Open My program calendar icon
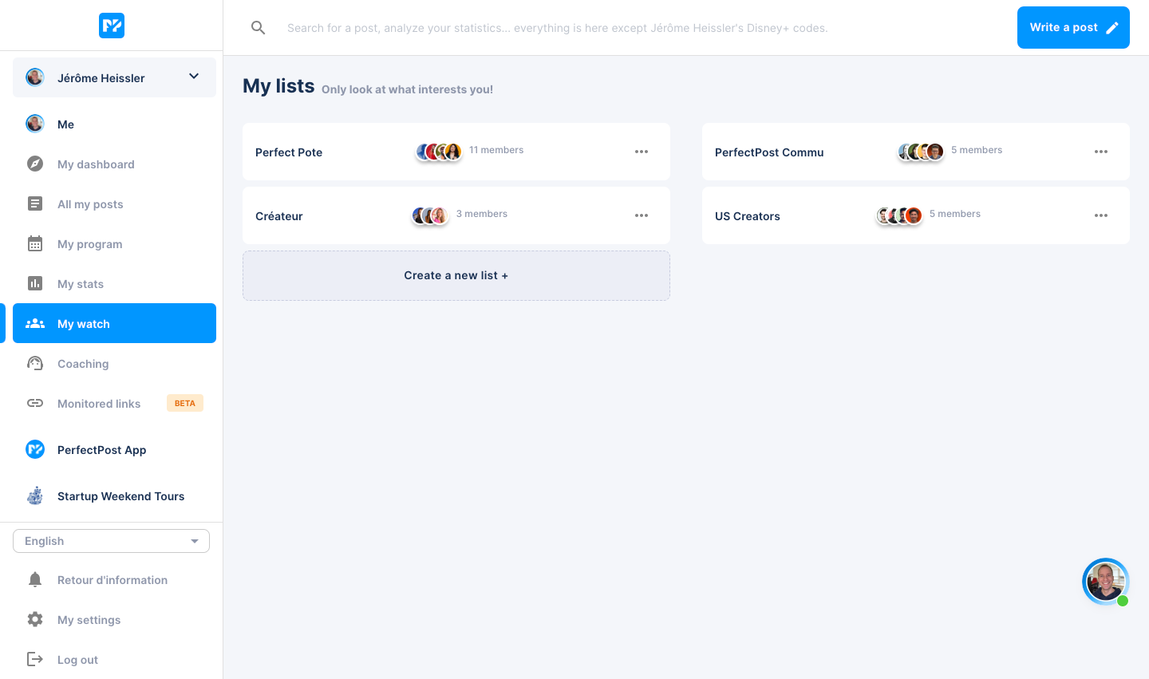The image size is (1149, 679). tap(35, 243)
